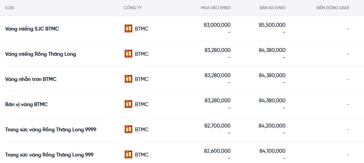Open Trang sức vàng Rồng Thăng Long 9999
This screenshot has height=163, width=364.
tap(50, 129)
